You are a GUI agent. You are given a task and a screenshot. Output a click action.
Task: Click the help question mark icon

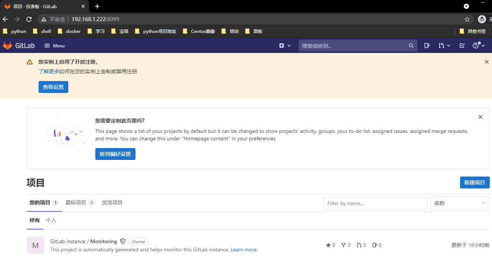click(476, 45)
